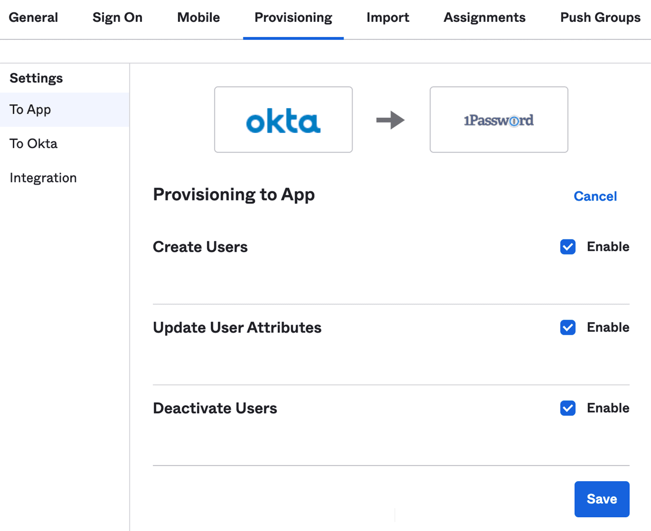
Task: Uncheck the Create Users Enable checkbox
Action: 568,247
